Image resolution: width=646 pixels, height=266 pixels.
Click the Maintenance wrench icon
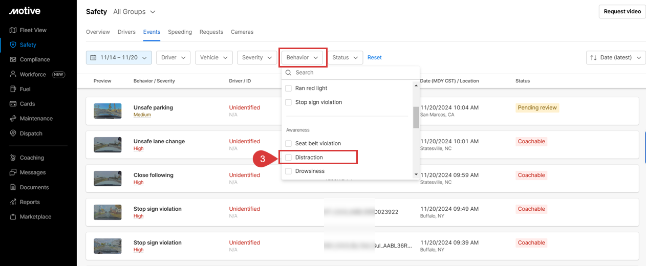[13, 119]
